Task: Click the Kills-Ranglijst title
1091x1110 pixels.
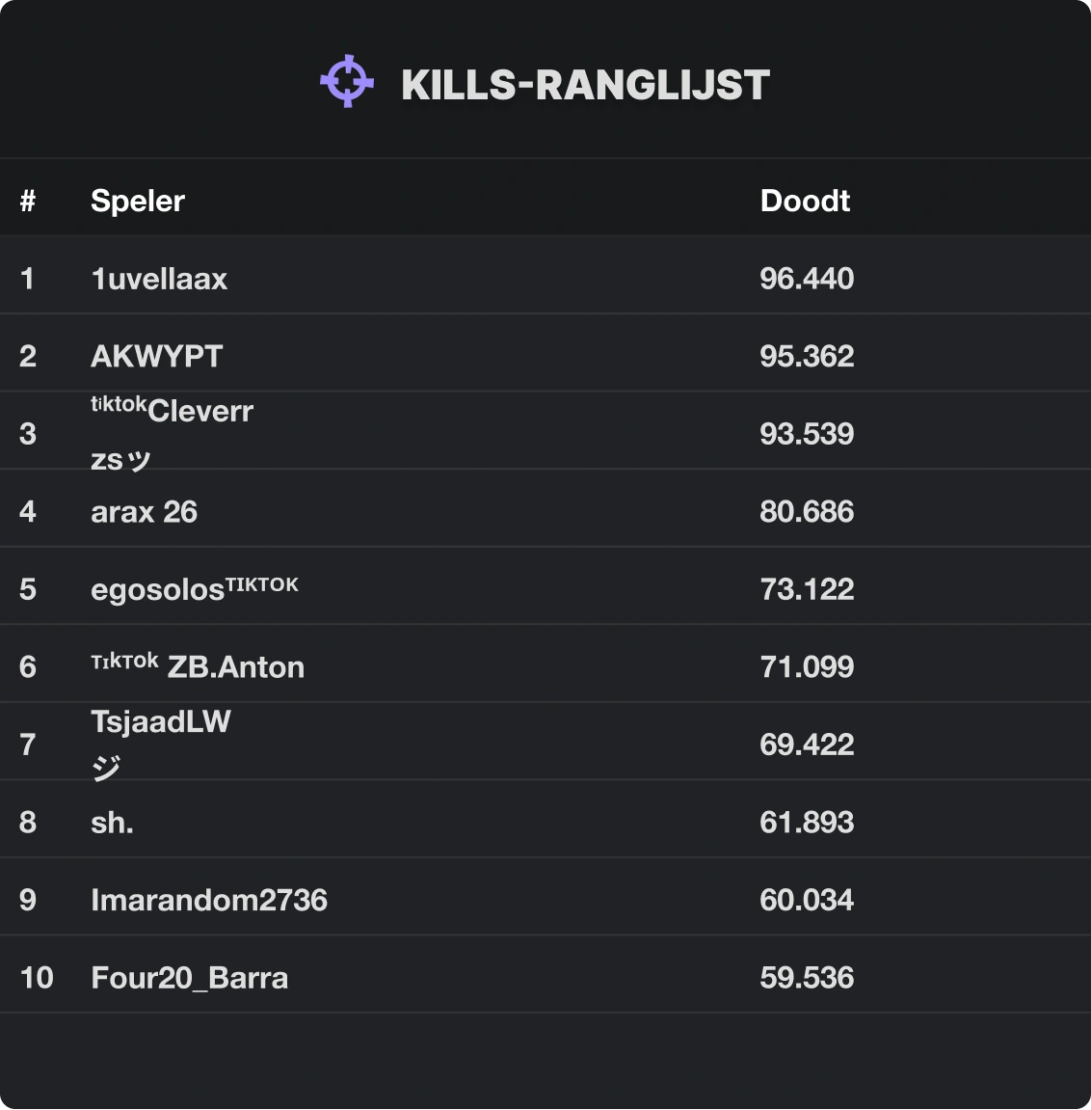Action: (x=585, y=85)
